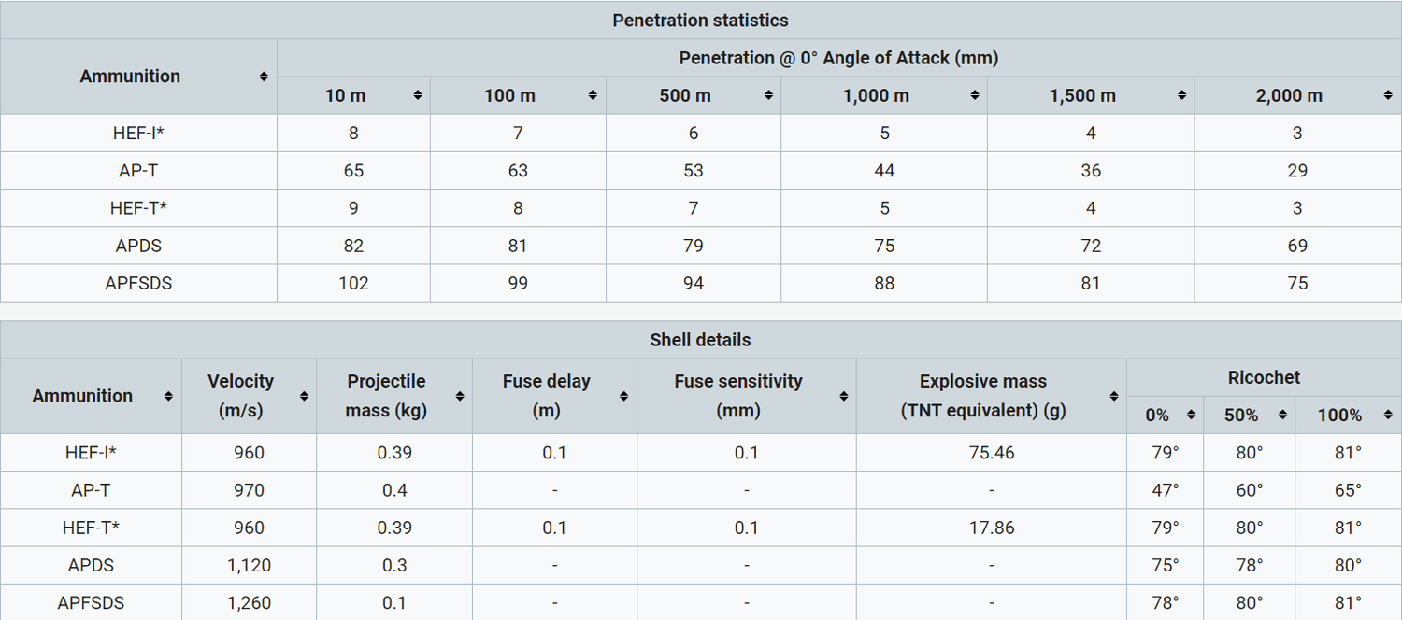Sort penetration table by 100 m column
Viewport: 1402px width, 620px height.
(593, 95)
